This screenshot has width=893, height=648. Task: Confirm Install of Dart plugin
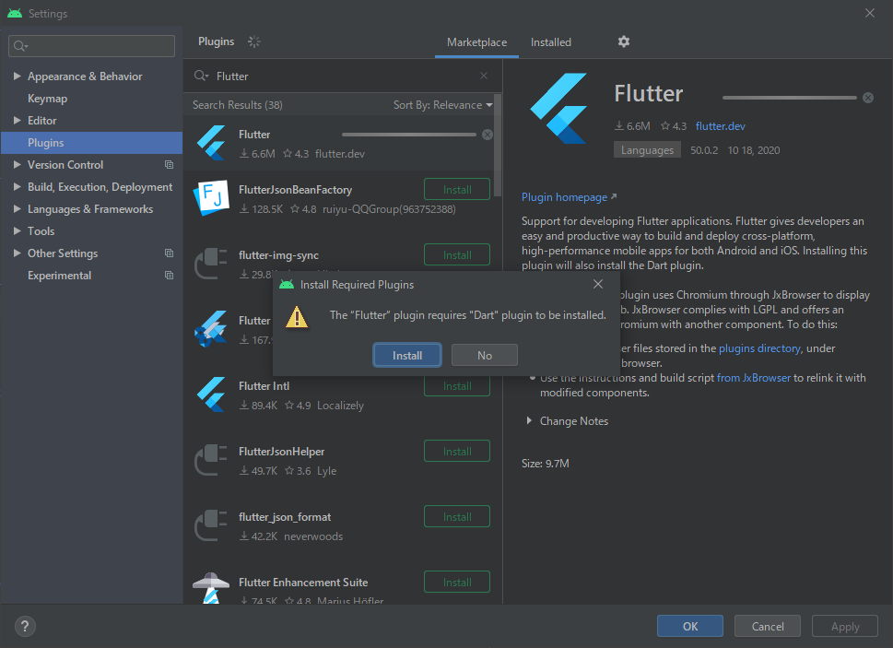click(x=407, y=355)
